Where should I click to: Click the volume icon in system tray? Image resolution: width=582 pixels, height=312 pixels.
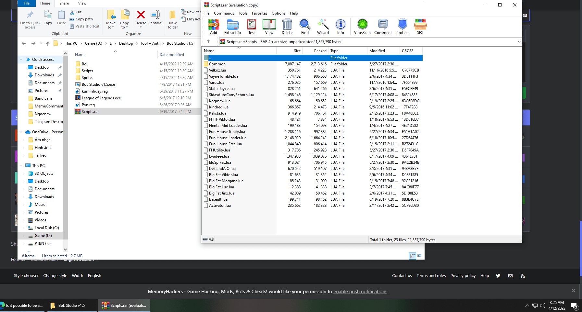point(542,306)
